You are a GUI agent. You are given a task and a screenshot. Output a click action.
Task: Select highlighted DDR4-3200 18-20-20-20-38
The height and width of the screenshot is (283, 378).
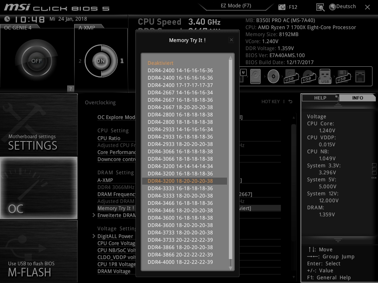[x=185, y=181]
